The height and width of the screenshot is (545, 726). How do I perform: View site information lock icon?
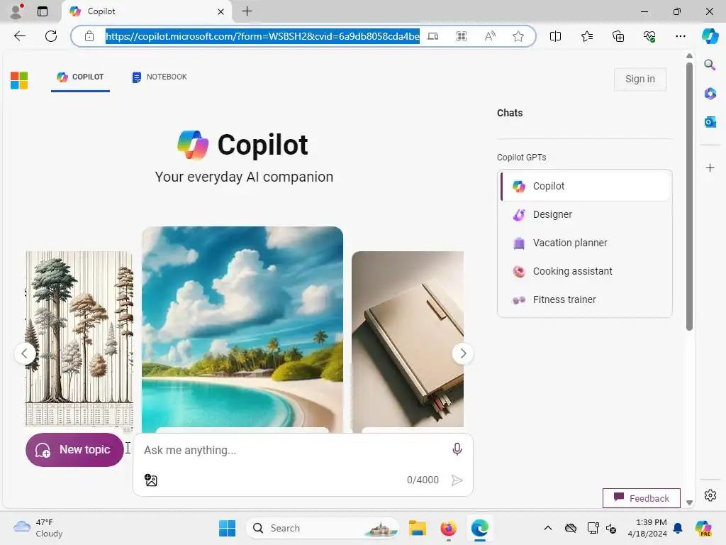coord(89,36)
